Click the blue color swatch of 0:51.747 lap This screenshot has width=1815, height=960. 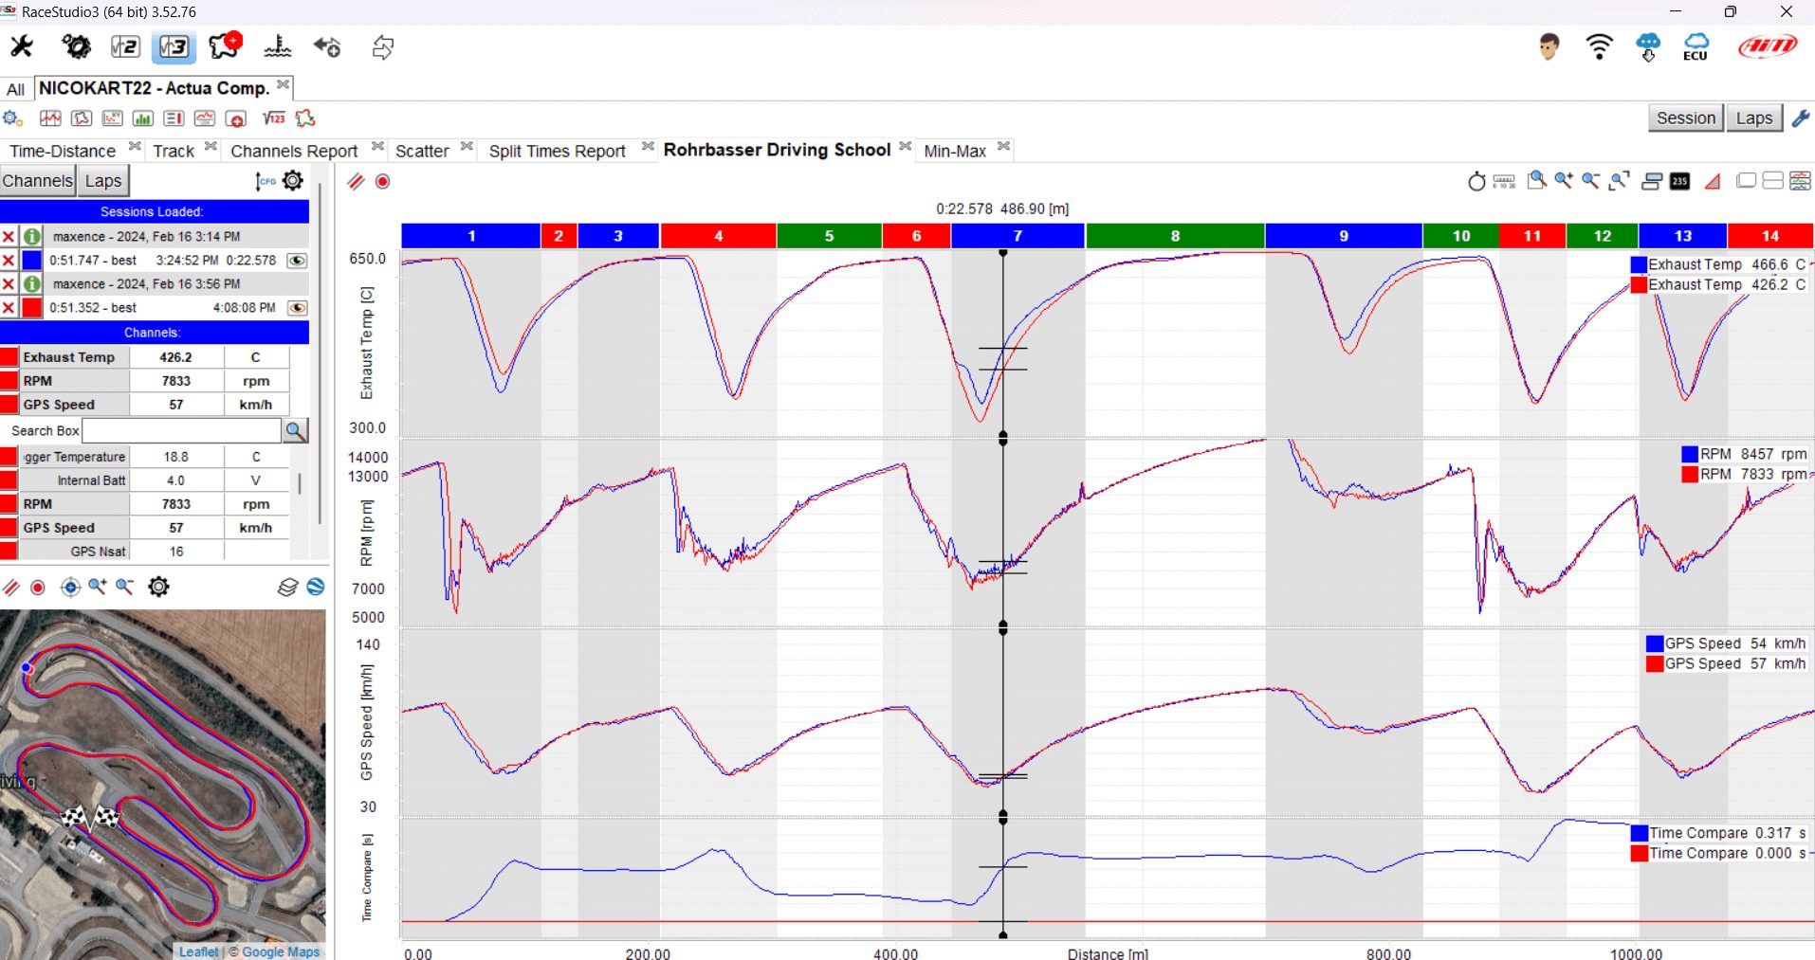(32, 260)
